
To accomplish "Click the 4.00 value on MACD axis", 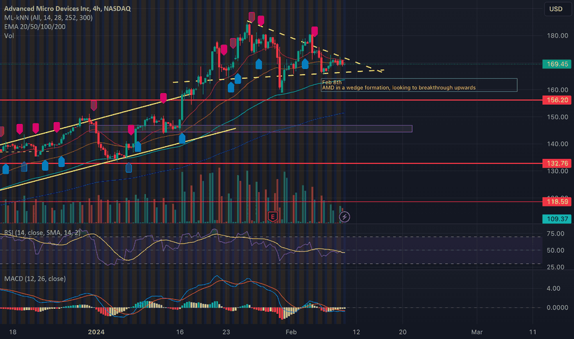I will click(x=553, y=288).
